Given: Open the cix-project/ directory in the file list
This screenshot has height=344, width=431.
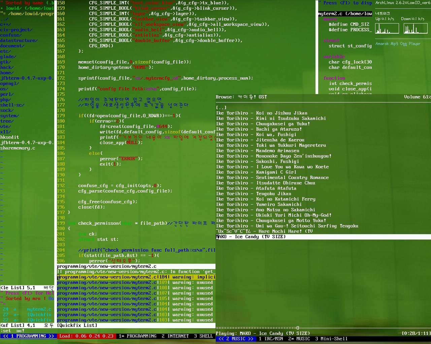Looking at the screenshot, I should (x=16, y=30).
